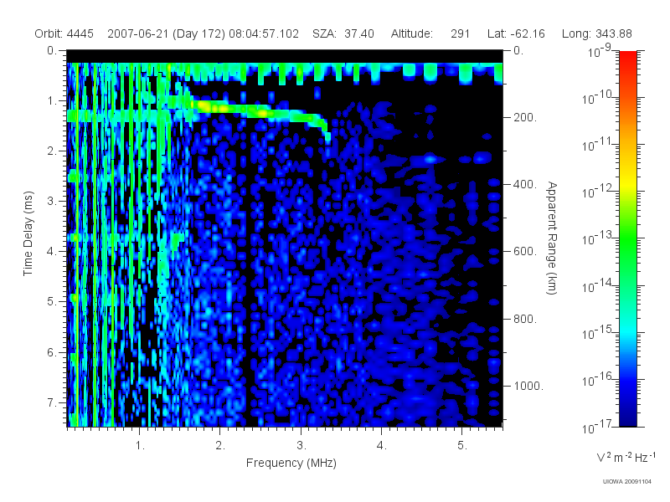Click the "1." tick on Frequency axis
The height and width of the screenshot is (502, 670).
[140, 446]
